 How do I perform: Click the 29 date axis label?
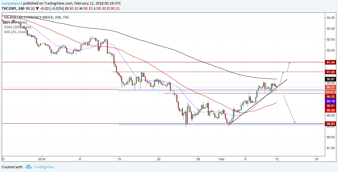point(198,159)
